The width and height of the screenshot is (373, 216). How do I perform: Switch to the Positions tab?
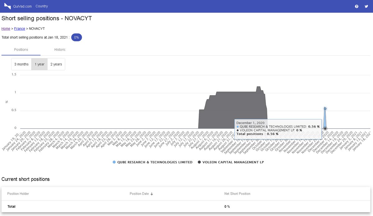coord(21,49)
